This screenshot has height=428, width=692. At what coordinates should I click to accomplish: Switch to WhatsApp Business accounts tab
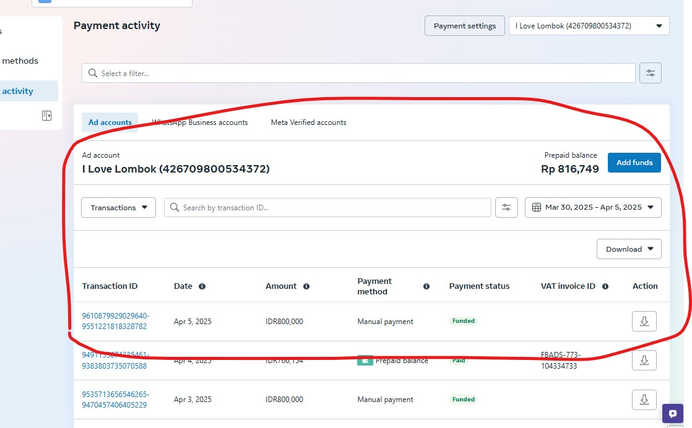tap(200, 122)
